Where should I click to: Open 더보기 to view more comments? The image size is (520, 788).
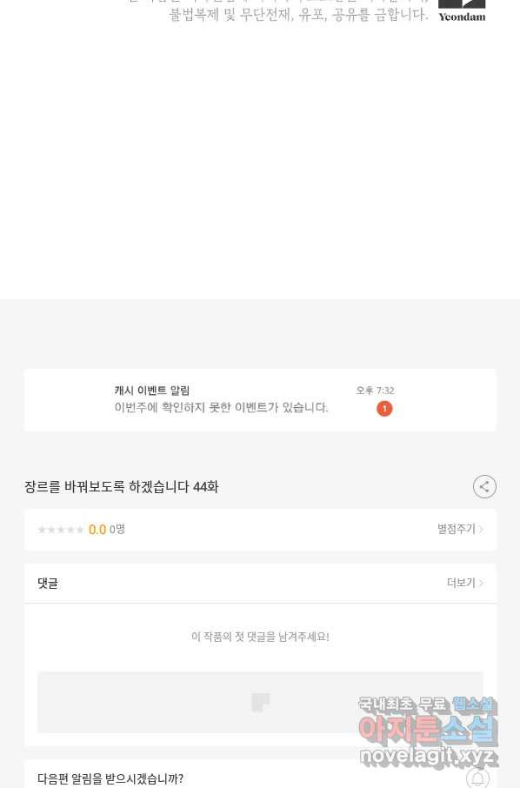[x=461, y=583]
